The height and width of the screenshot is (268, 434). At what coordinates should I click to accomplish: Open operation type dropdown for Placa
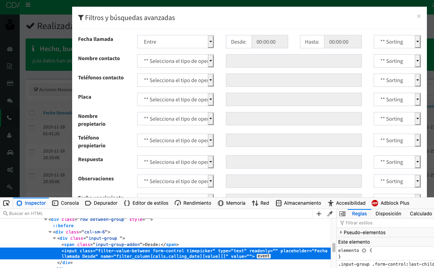click(175, 100)
